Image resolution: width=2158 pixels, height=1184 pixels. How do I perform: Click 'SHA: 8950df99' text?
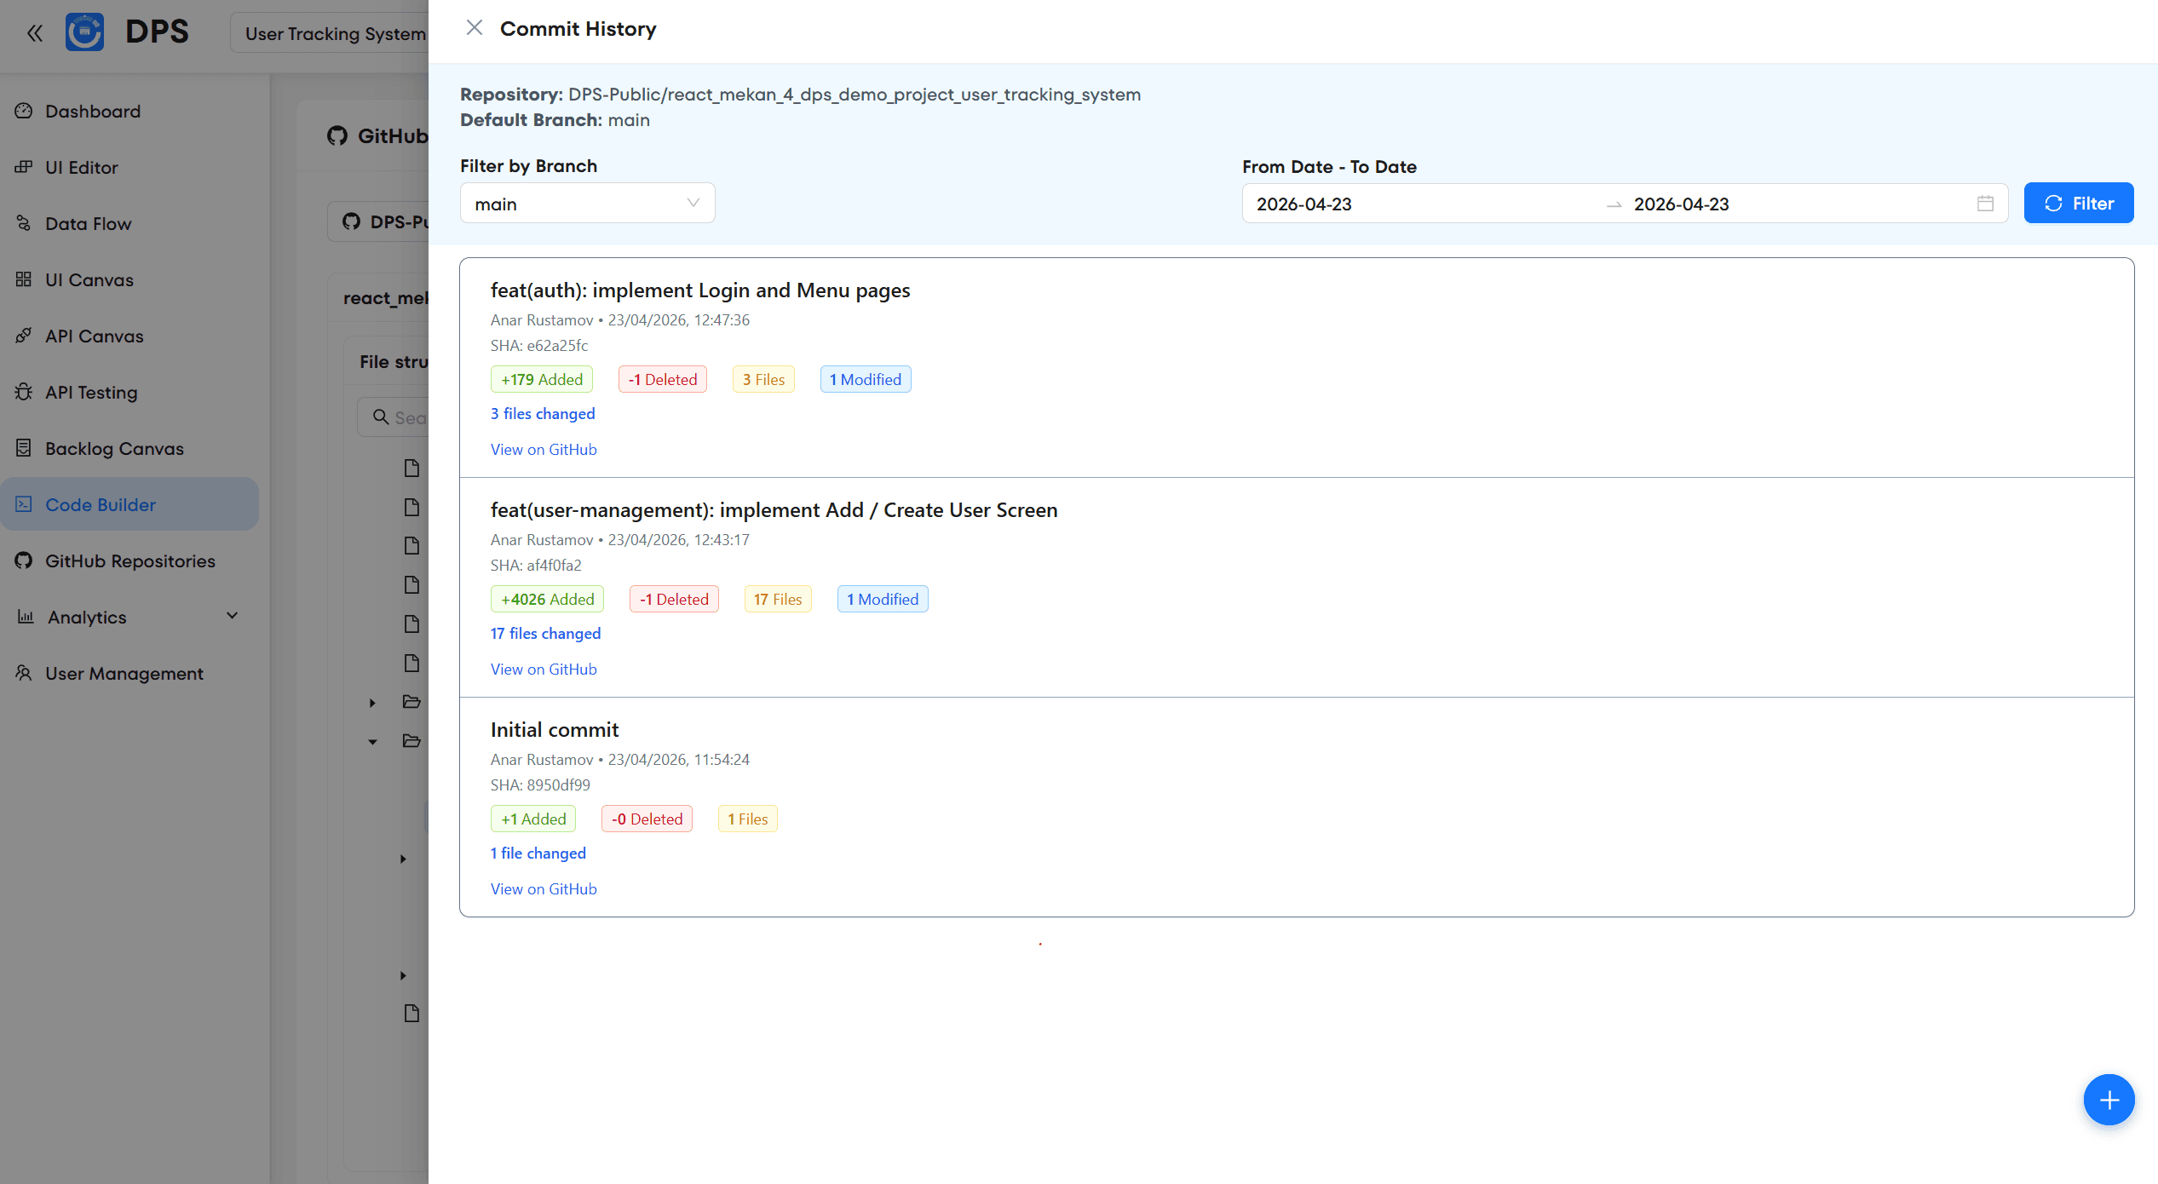[x=540, y=785]
